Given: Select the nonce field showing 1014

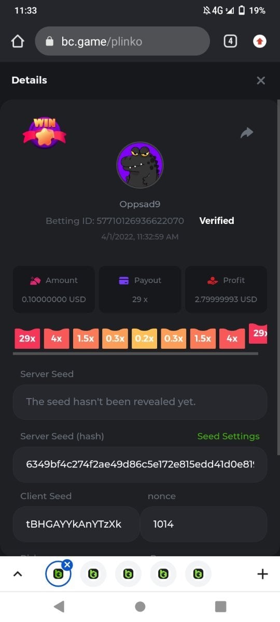Looking at the screenshot, I should click(x=204, y=524).
